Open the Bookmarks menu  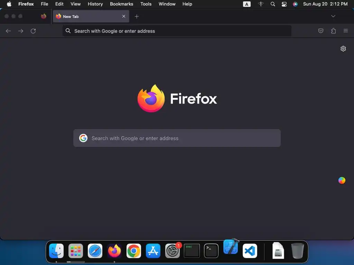point(121,4)
